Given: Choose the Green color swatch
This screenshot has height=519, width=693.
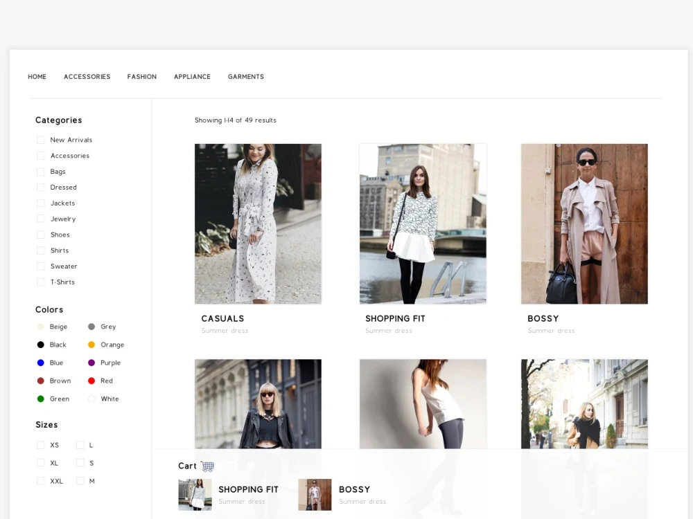Looking at the screenshot, I should 41,399.
